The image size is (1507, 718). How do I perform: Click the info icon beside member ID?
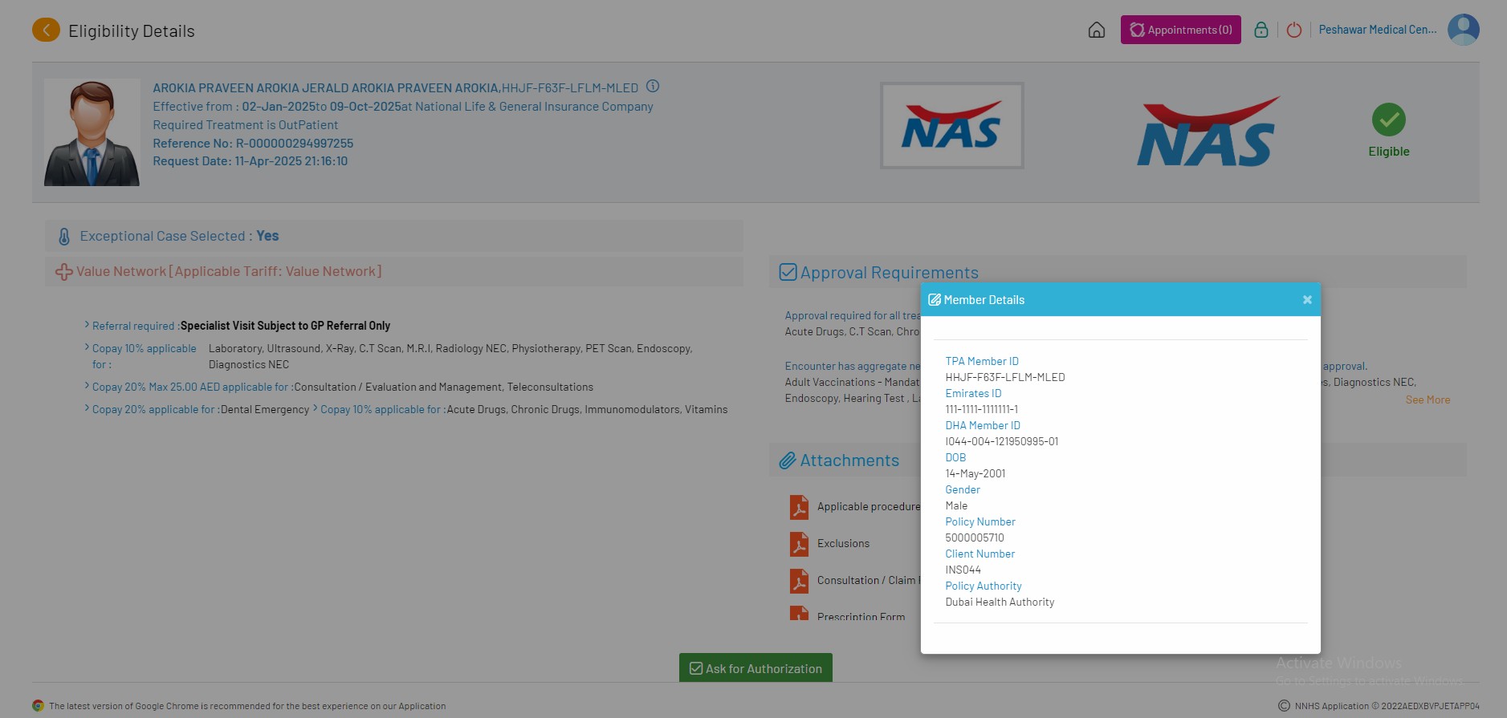click(653, 86)
